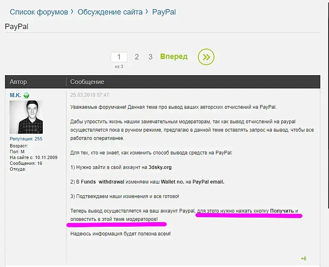The width and height of the screenshot is (329, 267).
Task: Click the bold 3dsky.org text
Action: click(160, 167)
